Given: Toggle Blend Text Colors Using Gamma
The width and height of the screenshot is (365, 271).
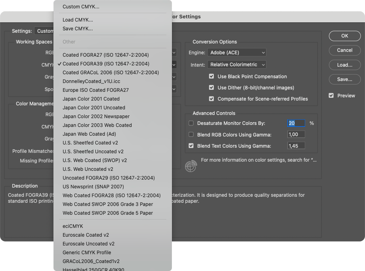Looking at the screenshot, I should 191,146.
